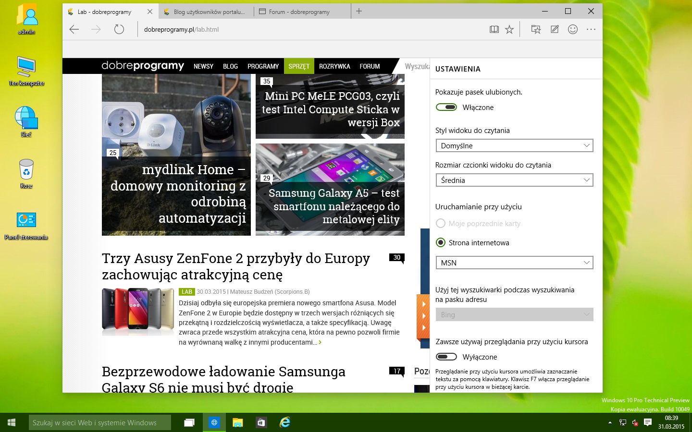Open the favorites hub icon
692x432 pixels.
pos(536,29)
